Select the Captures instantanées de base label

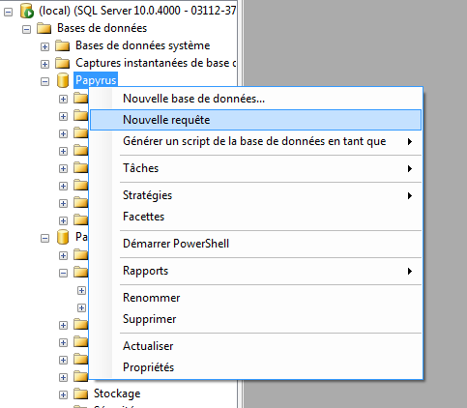coord(156,63)
